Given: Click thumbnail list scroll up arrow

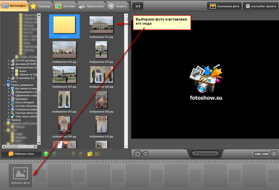Looking at the screenshot, I should pos(126,15).
